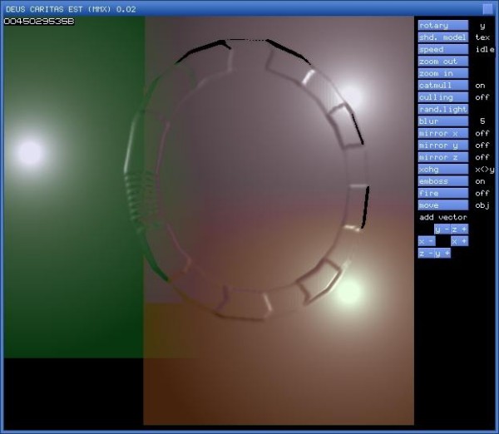Click the 'z - y +' vector button
The height and width of the screenshot is (434, 499).
coord(434,253)
